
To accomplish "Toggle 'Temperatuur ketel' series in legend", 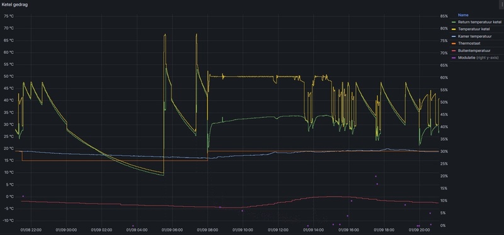I will (x=474, y=29).
